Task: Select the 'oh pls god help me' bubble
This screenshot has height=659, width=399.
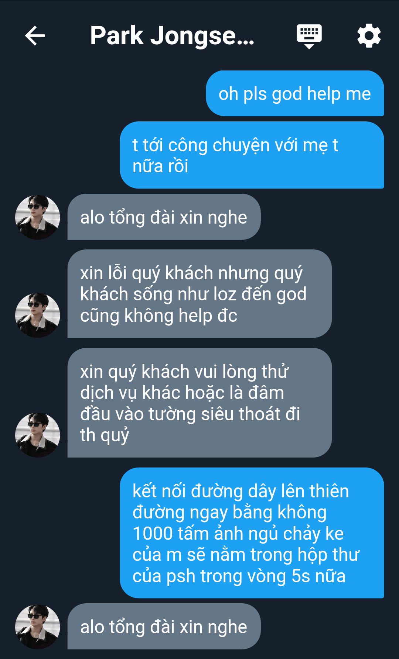Action: point(295,93)
